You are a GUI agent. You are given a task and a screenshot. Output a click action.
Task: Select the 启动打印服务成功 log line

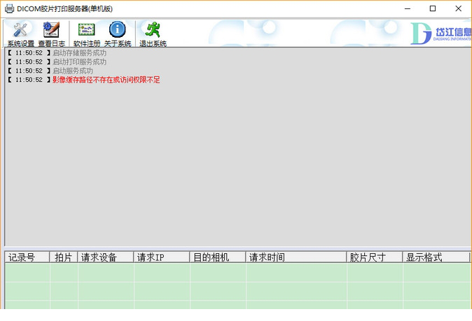click(x=57, y=62)
